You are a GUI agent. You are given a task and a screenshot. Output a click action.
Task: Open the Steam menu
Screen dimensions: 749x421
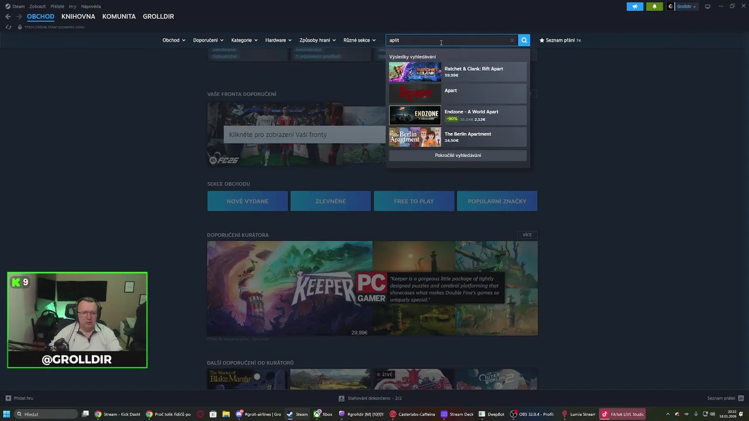click(18, 6)
